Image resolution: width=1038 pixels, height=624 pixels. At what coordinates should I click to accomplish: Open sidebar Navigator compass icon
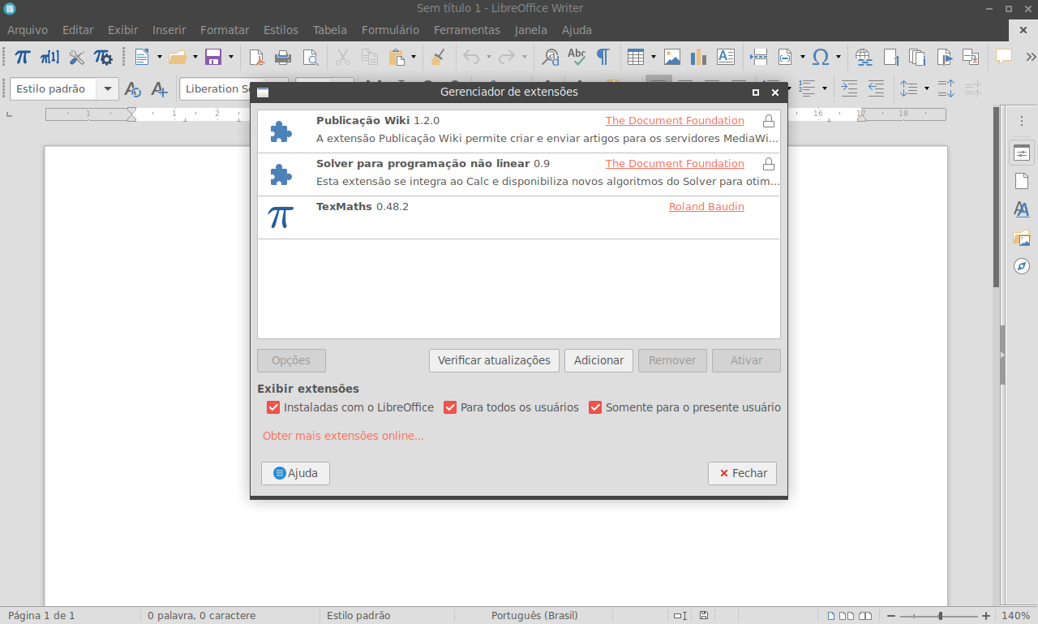[x=1022, y=266]
